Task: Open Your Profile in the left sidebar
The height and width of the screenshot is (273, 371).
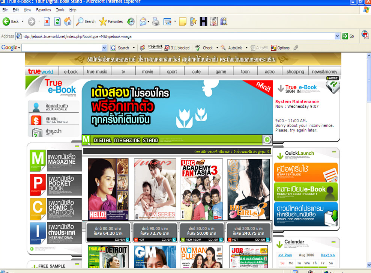Action: tap(54, 107)
